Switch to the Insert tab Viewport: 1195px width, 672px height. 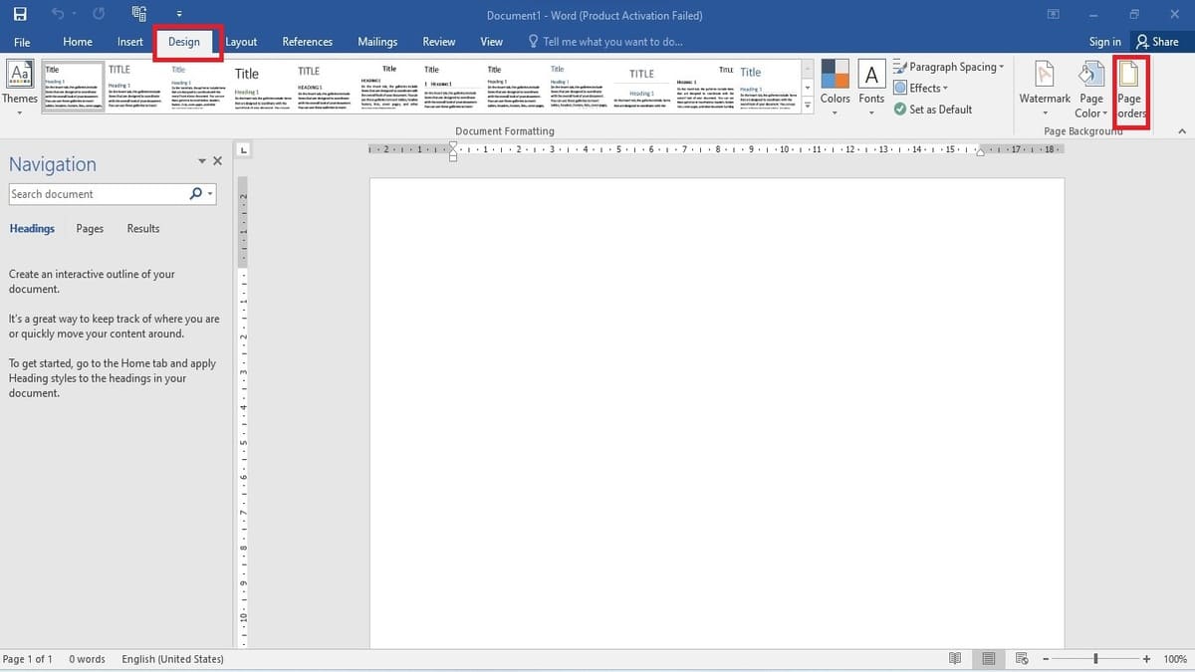point(130,42)
